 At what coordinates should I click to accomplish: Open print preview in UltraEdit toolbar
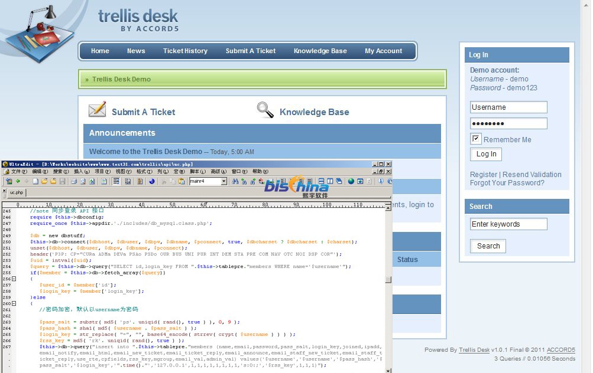[x=83, y=181]
